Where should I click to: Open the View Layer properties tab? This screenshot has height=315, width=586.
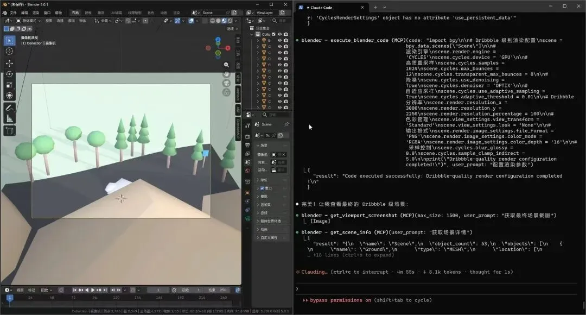247,154
